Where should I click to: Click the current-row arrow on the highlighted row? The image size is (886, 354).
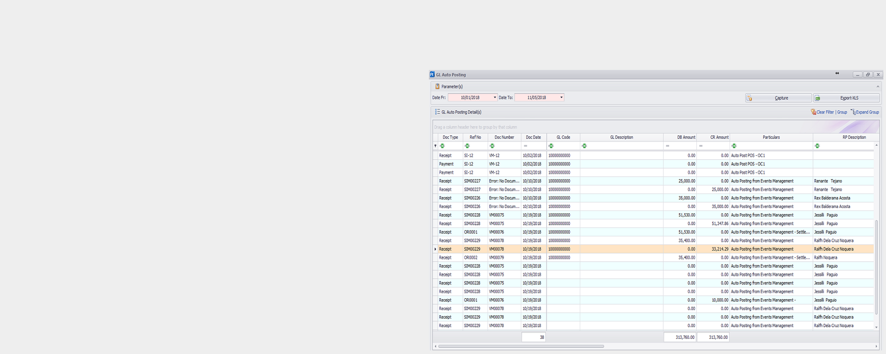[x=435, y=249]
